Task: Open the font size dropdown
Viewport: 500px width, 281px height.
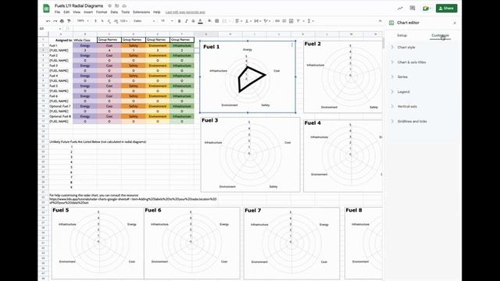Action: (x=167, y=21)
